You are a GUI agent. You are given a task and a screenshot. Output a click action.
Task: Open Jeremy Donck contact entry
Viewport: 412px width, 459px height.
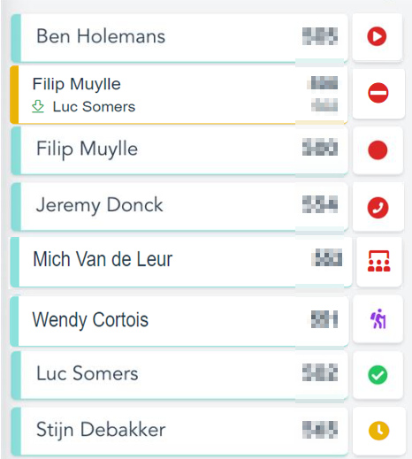tap(179, 206)
